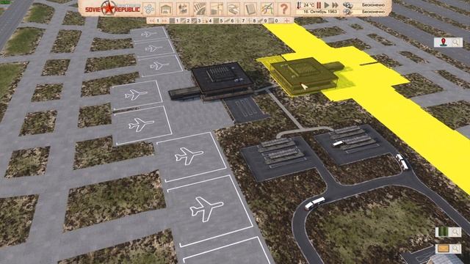470x264 pixels.
Task: Click the 24 °C temperature reading
Action: (x=308, y=5)
